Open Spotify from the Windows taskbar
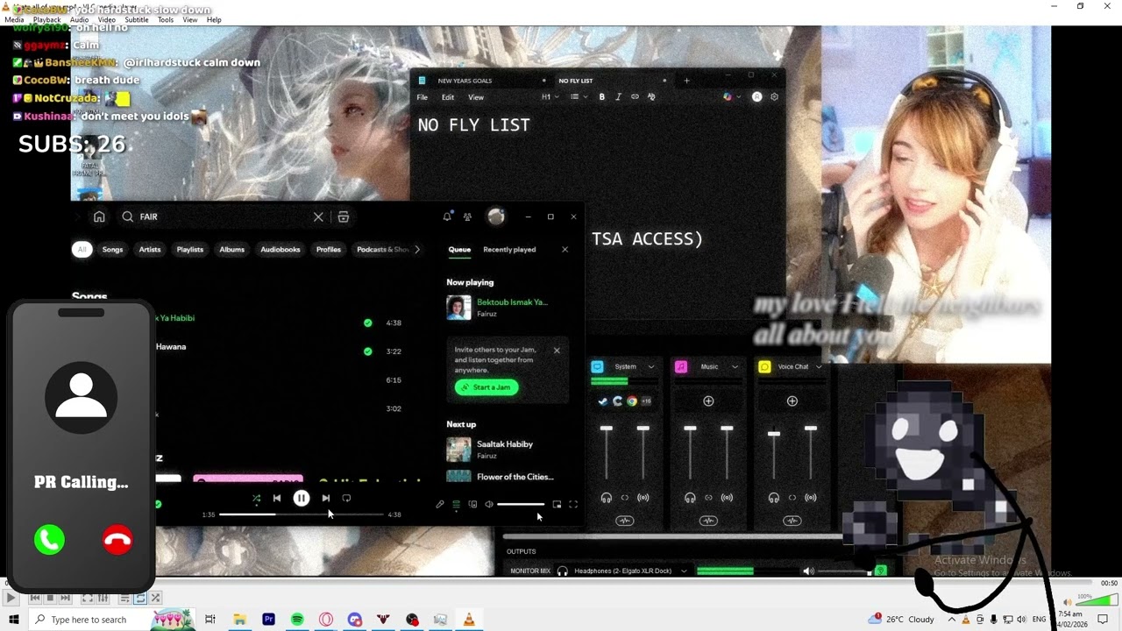1122x631 pixels. pyautogui.click(x=297, y=620)
